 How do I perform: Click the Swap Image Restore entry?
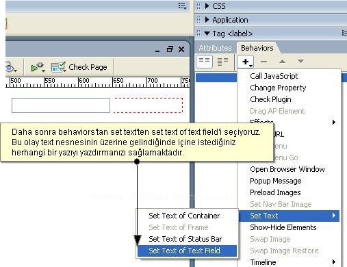point(284,251)
